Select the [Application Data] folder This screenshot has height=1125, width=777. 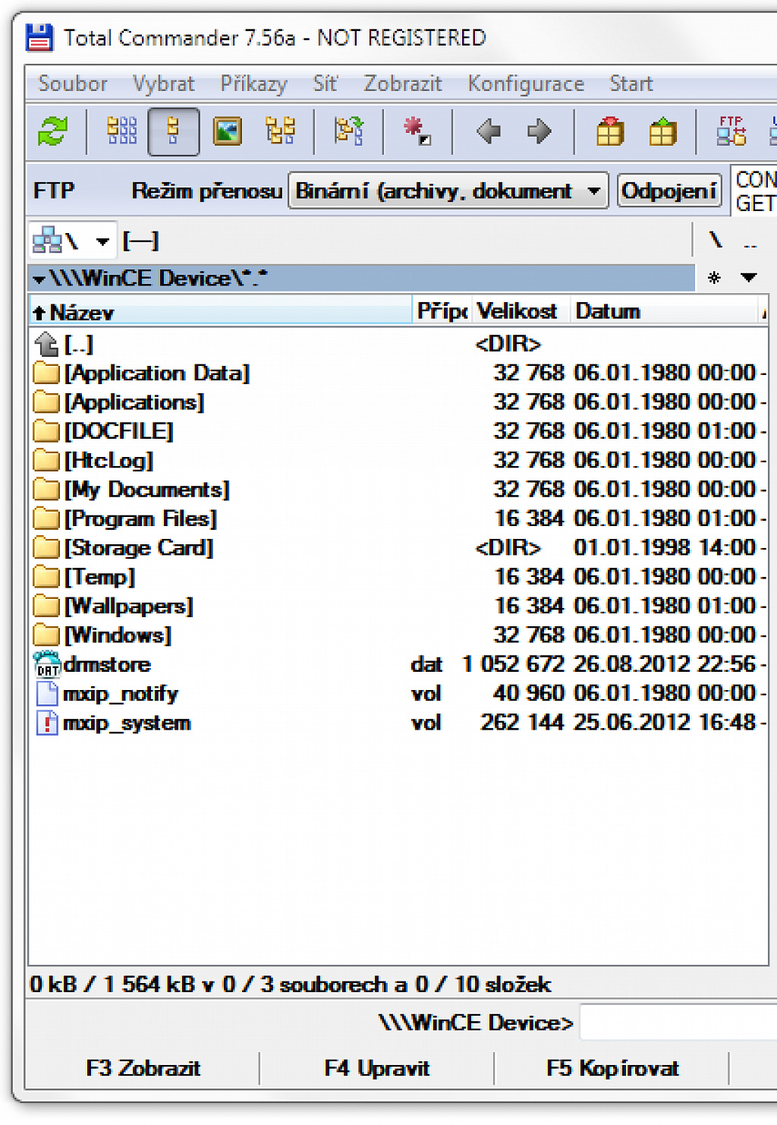[x=398, y=373]
